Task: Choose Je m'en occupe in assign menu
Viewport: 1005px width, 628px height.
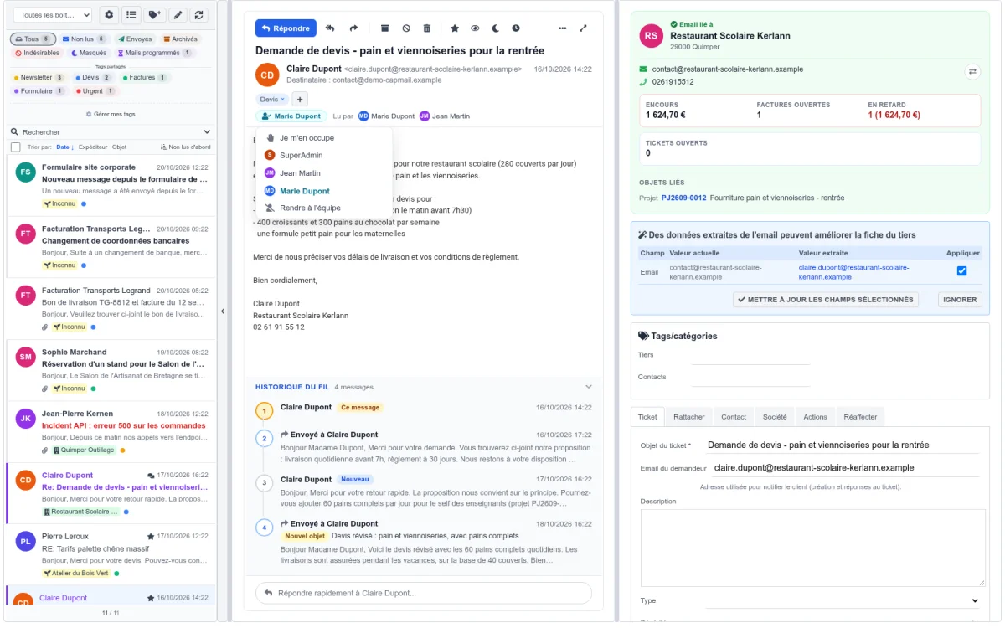Action: pos(324,138)
